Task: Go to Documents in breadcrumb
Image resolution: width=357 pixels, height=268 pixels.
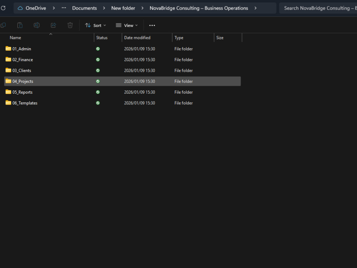Action: [85, 8]
